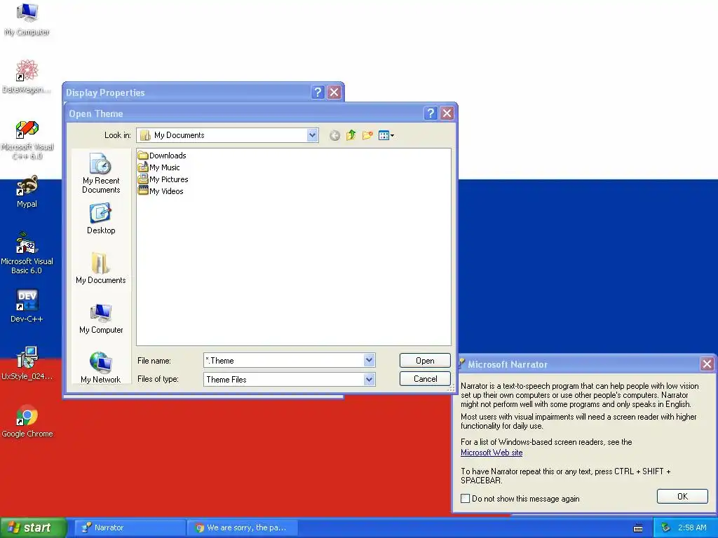This screenshot has height=538, width=718.
Task: Check Do not show this message again
Action: point(466,499)
